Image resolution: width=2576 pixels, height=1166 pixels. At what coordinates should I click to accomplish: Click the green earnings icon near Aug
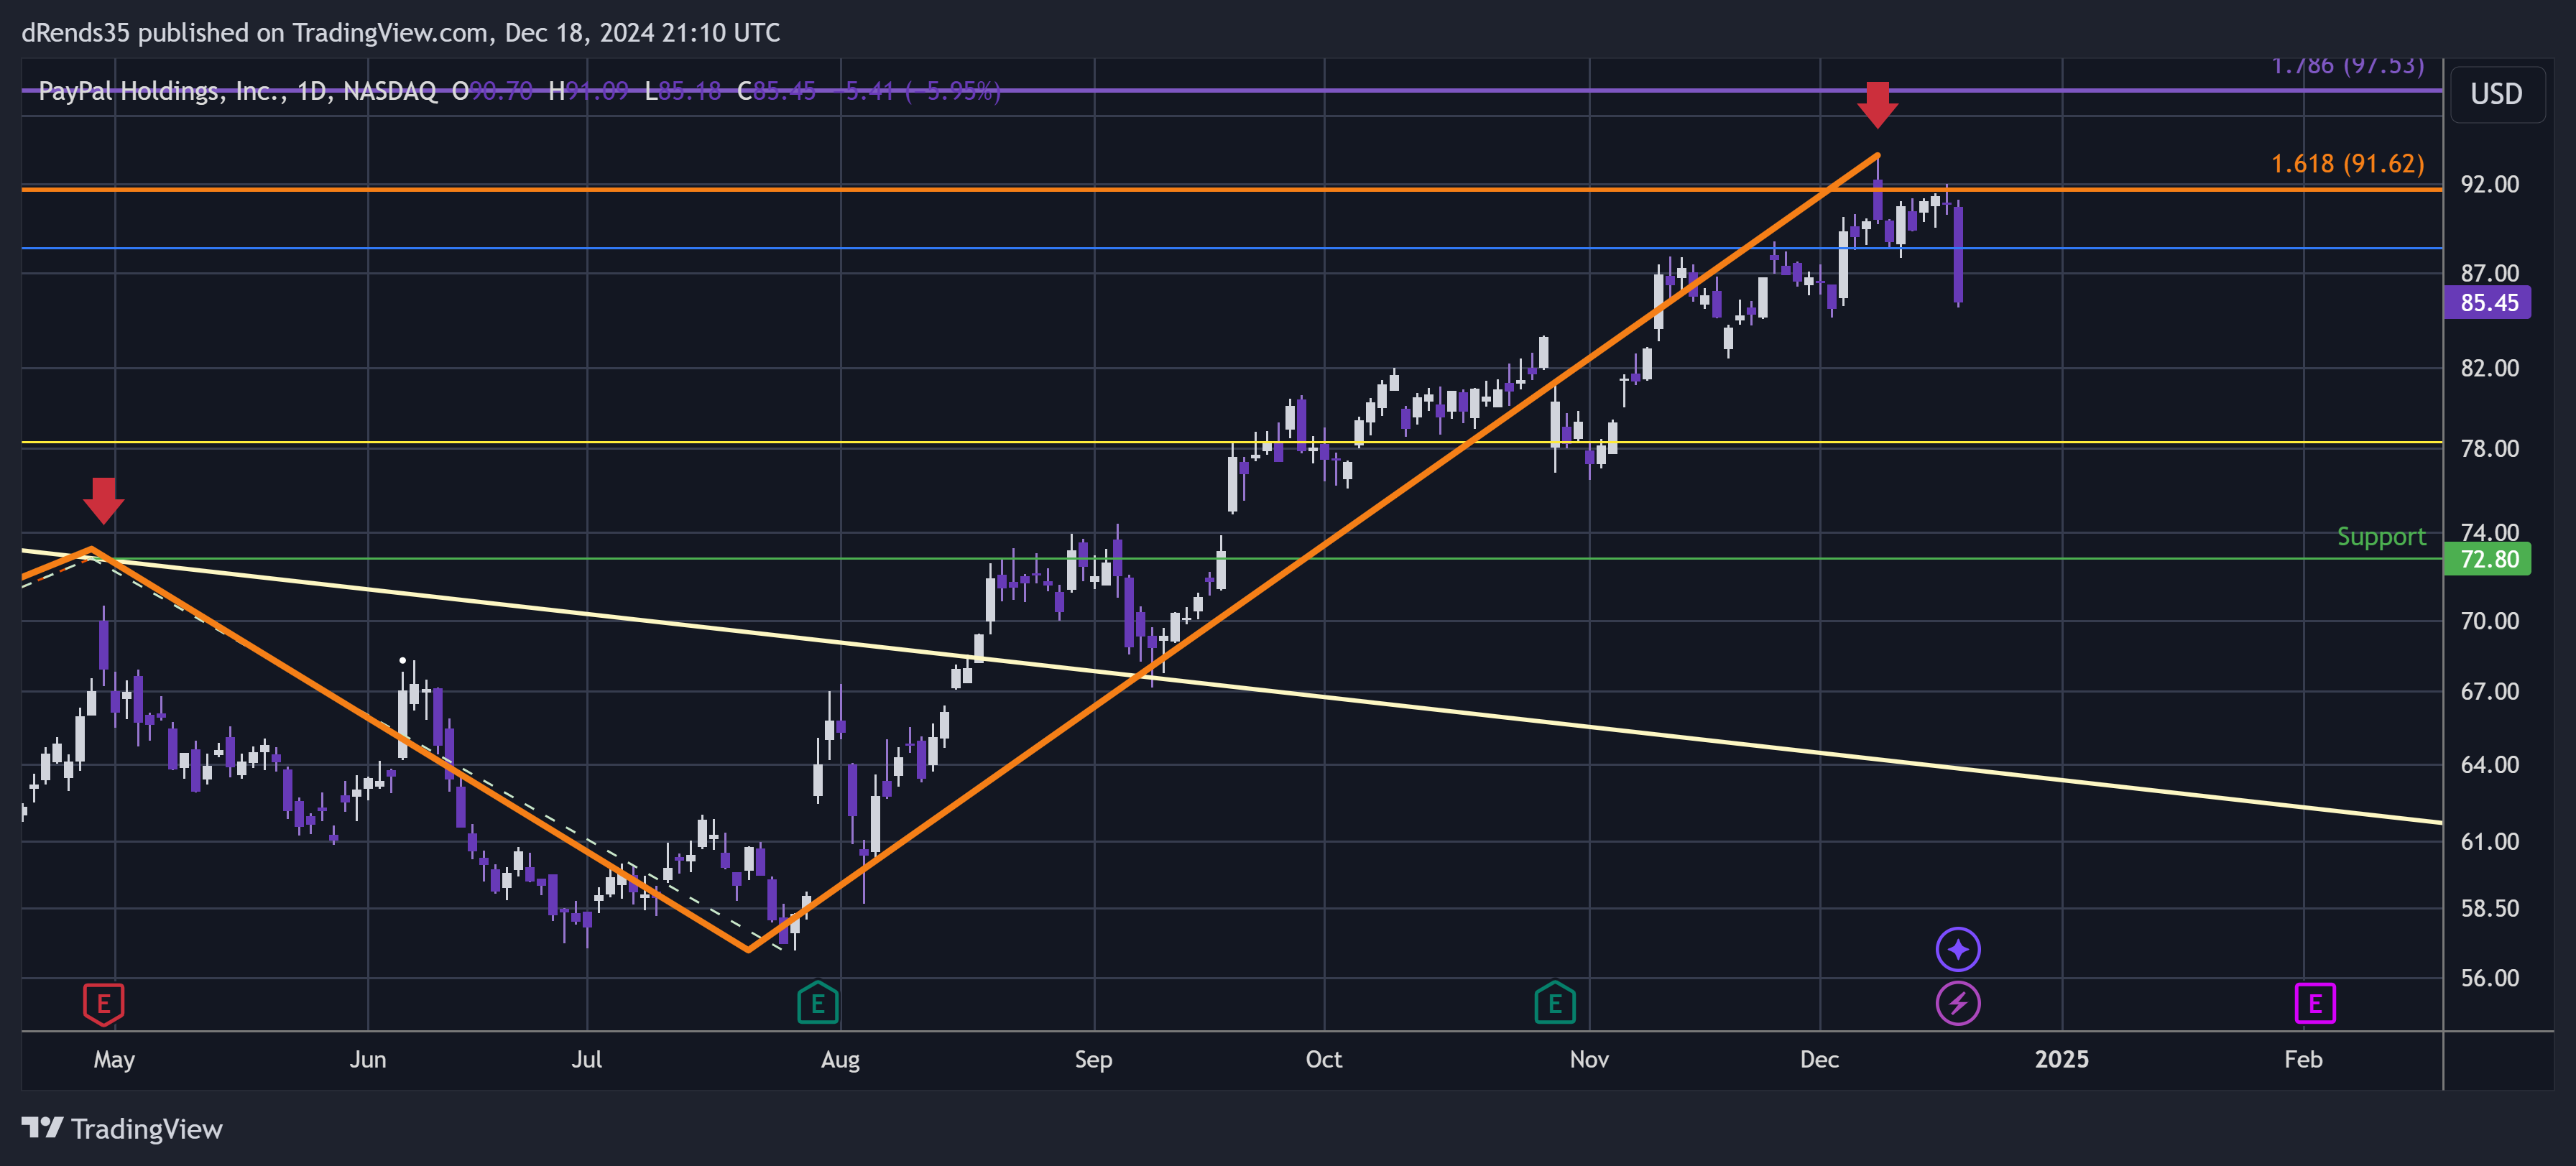coord(817,1003)
